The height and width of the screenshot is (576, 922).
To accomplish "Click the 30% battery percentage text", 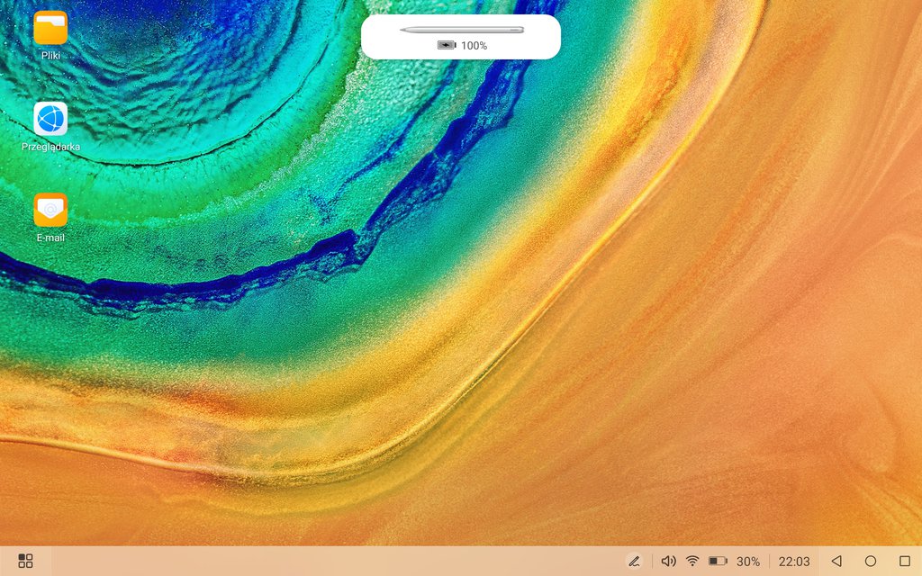I will coord(748,562).
